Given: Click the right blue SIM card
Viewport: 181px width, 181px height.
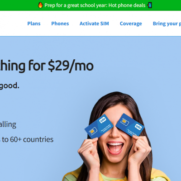Looking at the screenshot, I should point(130,125).
